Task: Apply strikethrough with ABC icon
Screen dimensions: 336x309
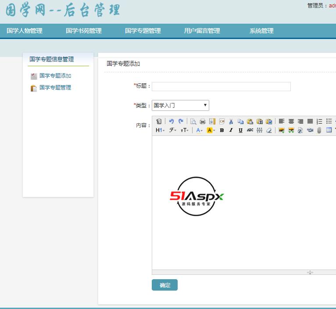Action: [x=250, y=130]
